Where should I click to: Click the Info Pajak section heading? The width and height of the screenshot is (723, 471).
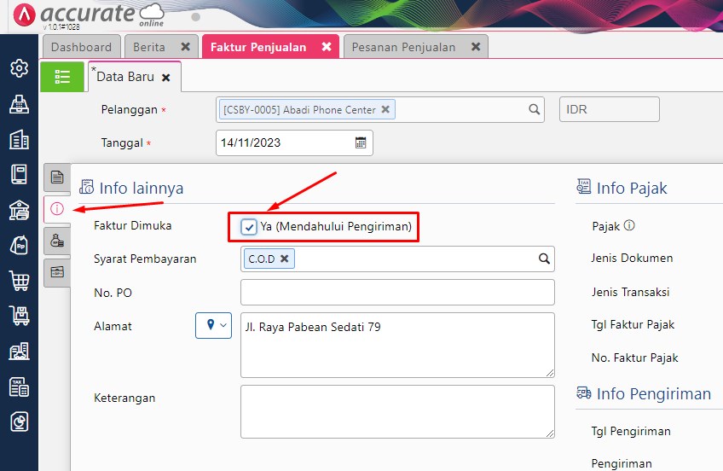point(632,189)
